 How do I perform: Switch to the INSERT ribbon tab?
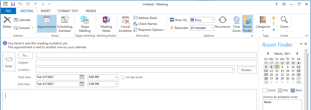point(45,11)
